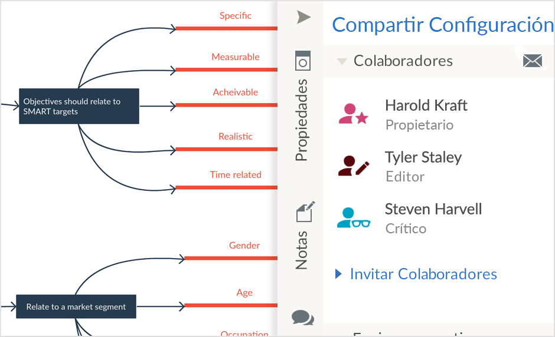
Task: Open Invitar Colaboradores link
Action: coord(423,274)
